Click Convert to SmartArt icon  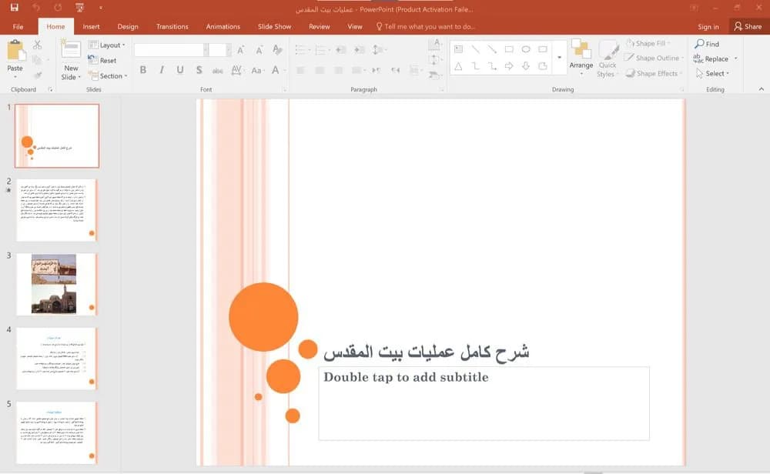[x=434, y=75]
